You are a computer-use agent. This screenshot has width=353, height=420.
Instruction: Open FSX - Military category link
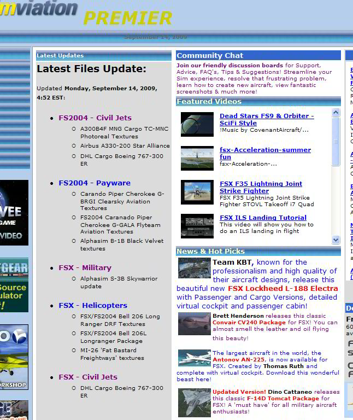coord(85,268)
